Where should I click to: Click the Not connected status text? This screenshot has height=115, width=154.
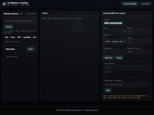[113, 23]
